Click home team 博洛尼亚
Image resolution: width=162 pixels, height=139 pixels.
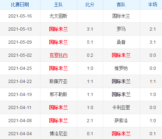point(58,134)
